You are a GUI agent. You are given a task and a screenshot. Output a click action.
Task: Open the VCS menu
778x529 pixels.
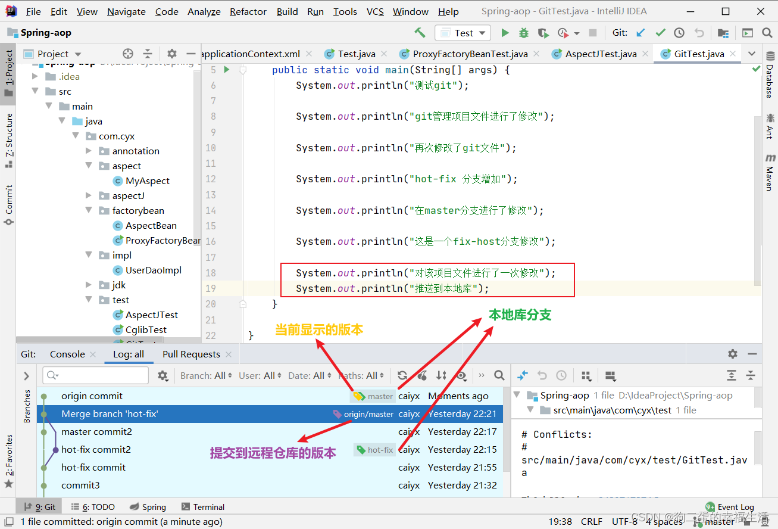point(375,11)
